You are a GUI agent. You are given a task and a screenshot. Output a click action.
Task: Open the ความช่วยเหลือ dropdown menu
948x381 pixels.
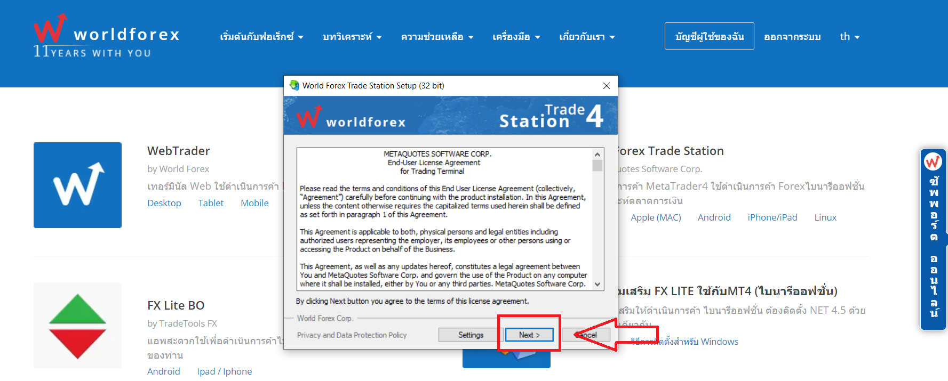(437, 37)
